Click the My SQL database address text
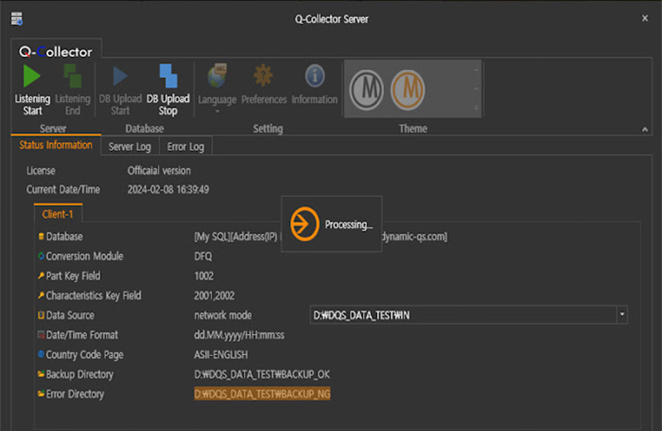 pos(320,236)
